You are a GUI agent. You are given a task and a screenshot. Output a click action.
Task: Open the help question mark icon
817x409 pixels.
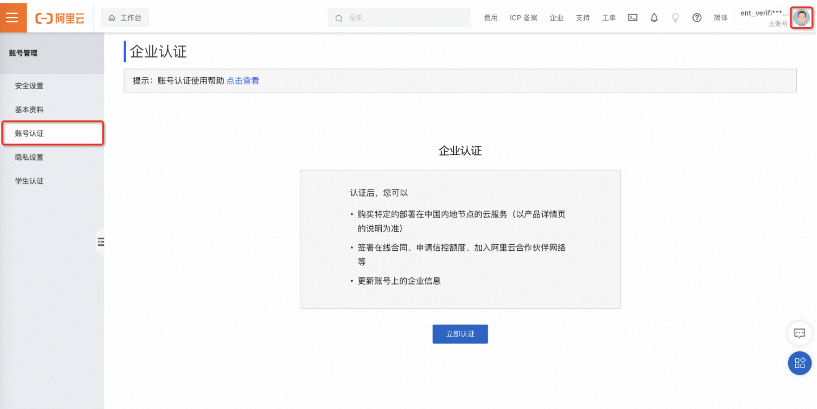697,18
